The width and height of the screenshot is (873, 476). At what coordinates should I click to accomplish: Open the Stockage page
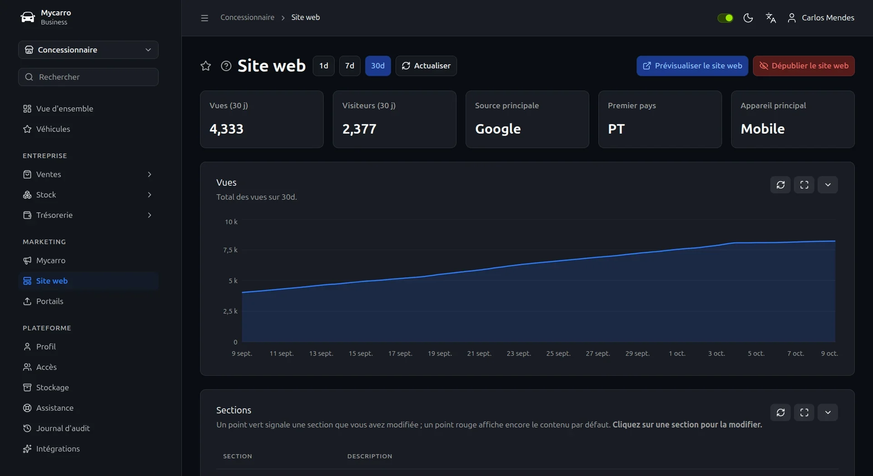pyautogui.click(x=88, y=388)
